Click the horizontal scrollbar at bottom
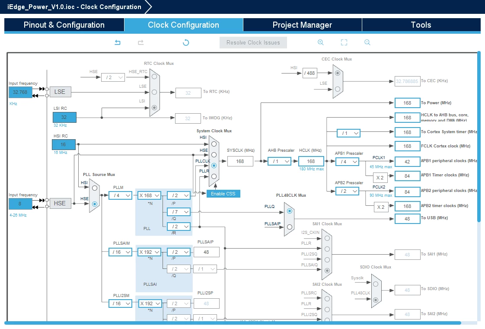This screenshot has height=329, width=485. tap(233, 323)
